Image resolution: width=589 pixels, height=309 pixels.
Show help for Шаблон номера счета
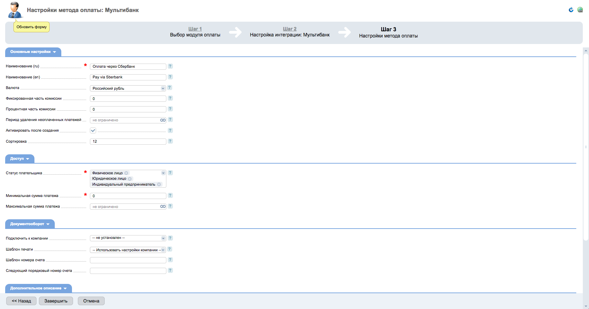pyautogui.click(x=170, y=260)
